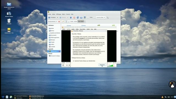Click the Précédent back button

click(x=52, y=18)
